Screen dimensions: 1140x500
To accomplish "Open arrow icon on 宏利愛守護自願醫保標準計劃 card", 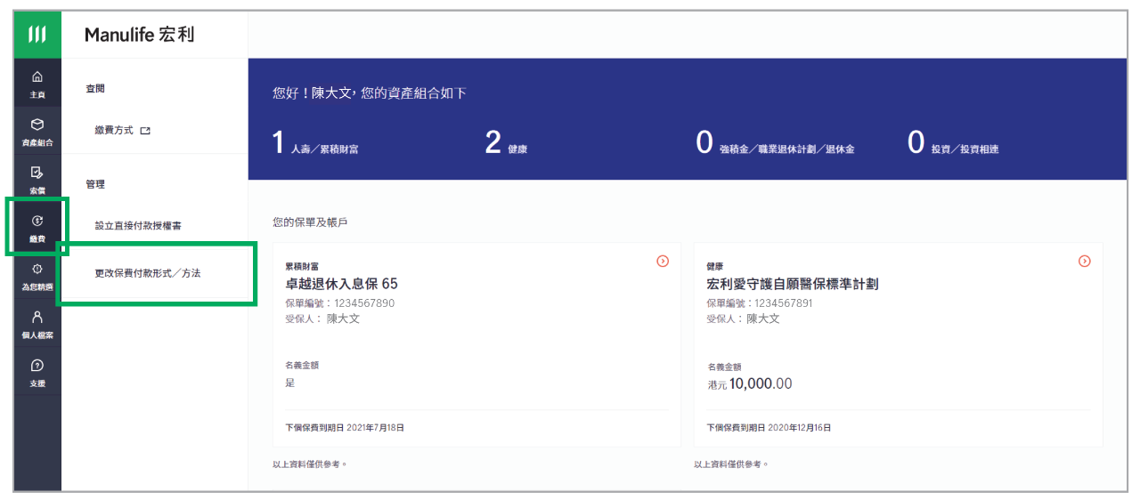I will 1084,262.
